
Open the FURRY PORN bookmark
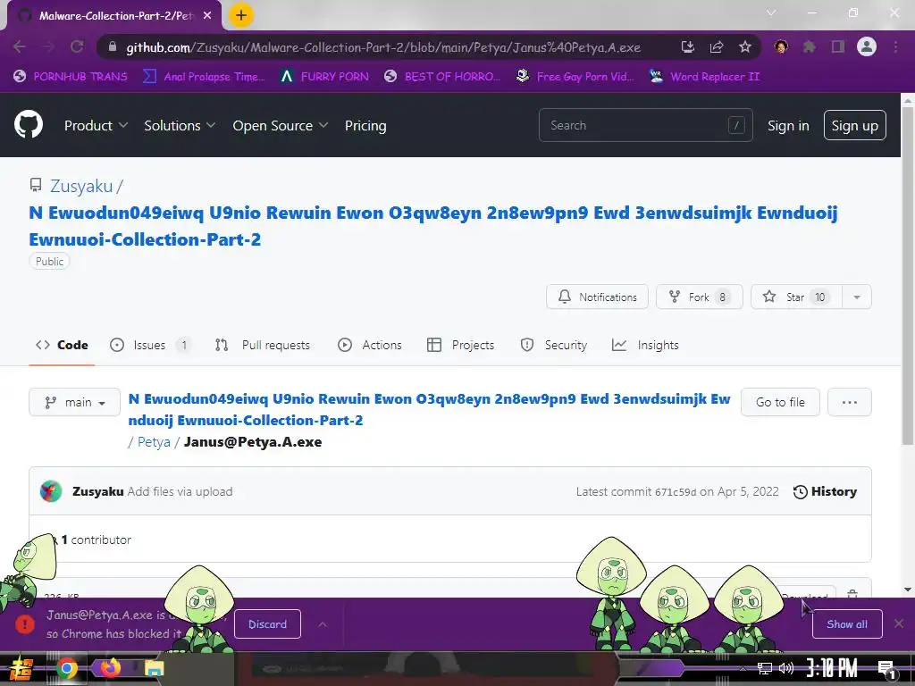tap(324, 77)
